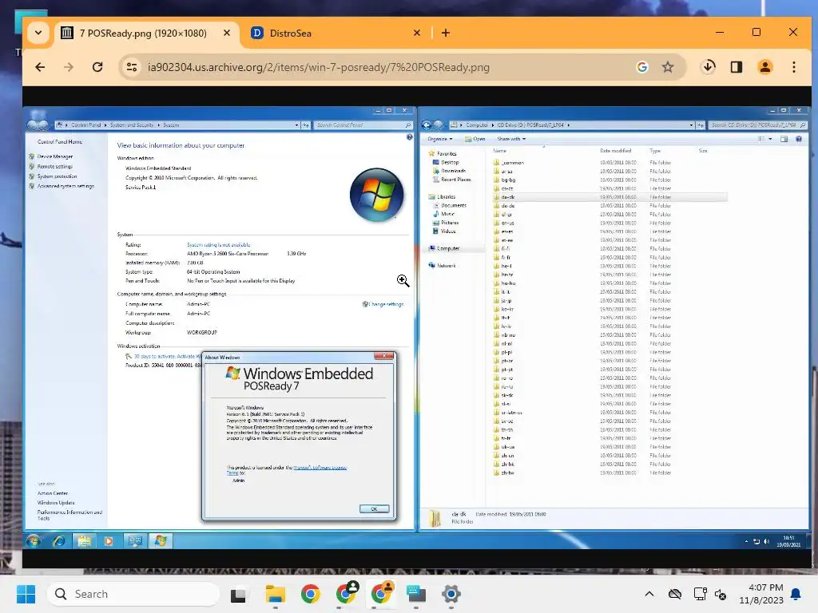Switch to the DistroSea tab

coord(336,33)
